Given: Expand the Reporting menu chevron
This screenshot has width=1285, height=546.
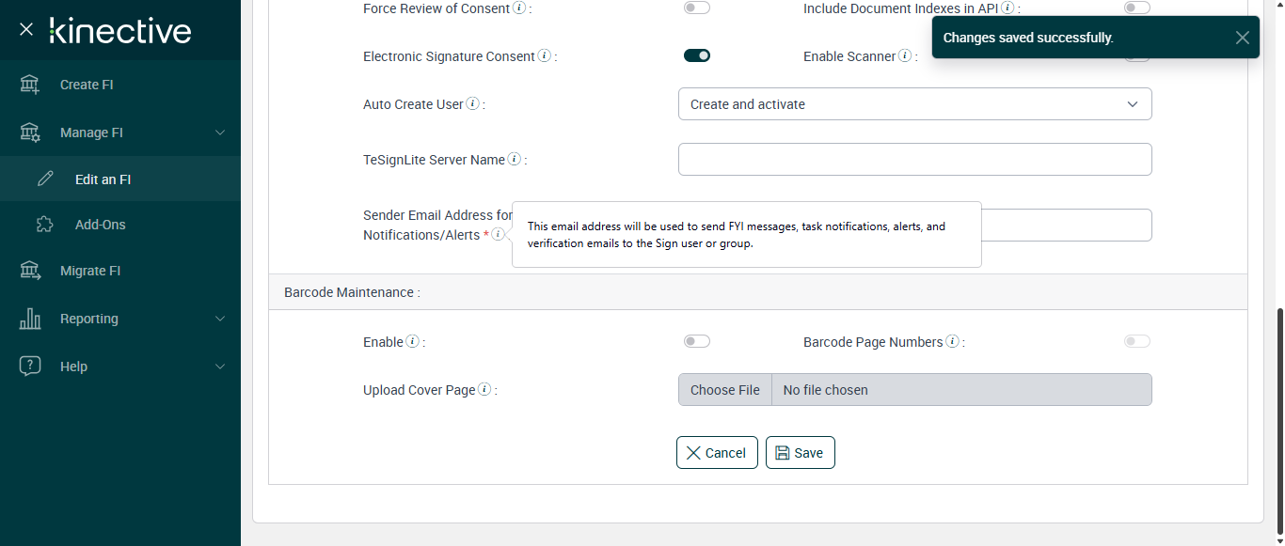Looking at the screenshot, I should [220, 319].
